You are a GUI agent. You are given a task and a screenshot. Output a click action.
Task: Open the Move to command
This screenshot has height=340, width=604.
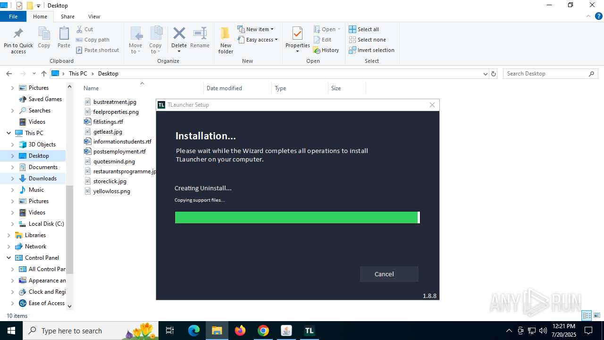pyautogui.click(x=135, y=40)
